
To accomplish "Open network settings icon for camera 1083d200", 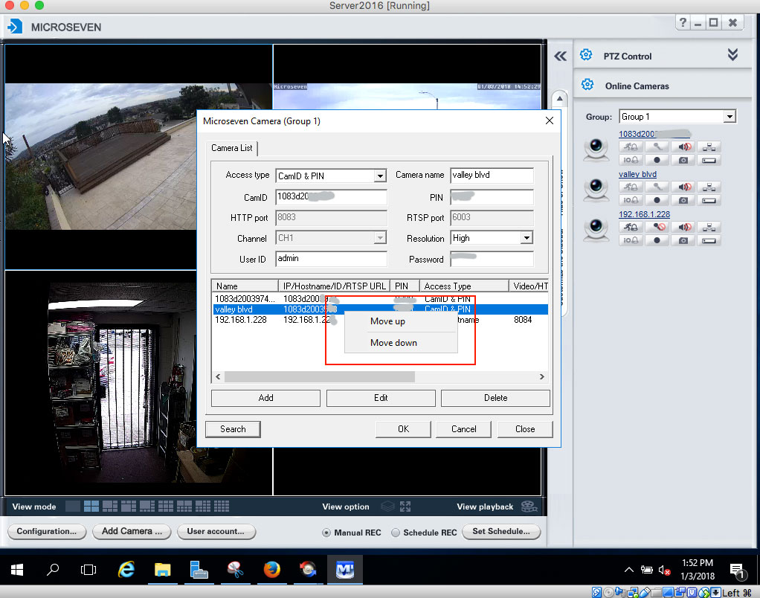I will (x=709, y=147).
